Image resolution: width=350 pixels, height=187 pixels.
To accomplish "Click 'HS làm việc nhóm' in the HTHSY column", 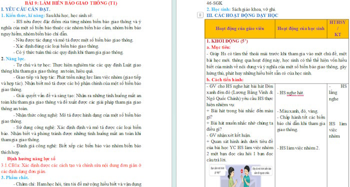I will pos(337,130).
